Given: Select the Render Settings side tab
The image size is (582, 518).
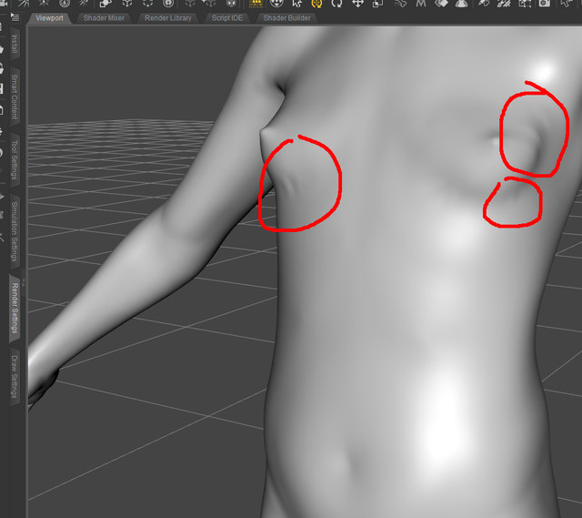Looking at the screenshot, I should pyautogui.click(x=15, y=308).
